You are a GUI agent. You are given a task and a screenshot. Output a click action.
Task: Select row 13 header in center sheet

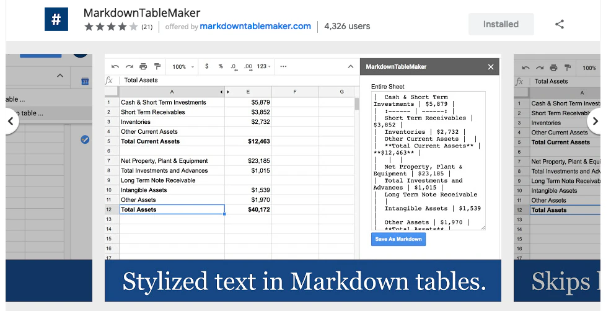[112, 219]
